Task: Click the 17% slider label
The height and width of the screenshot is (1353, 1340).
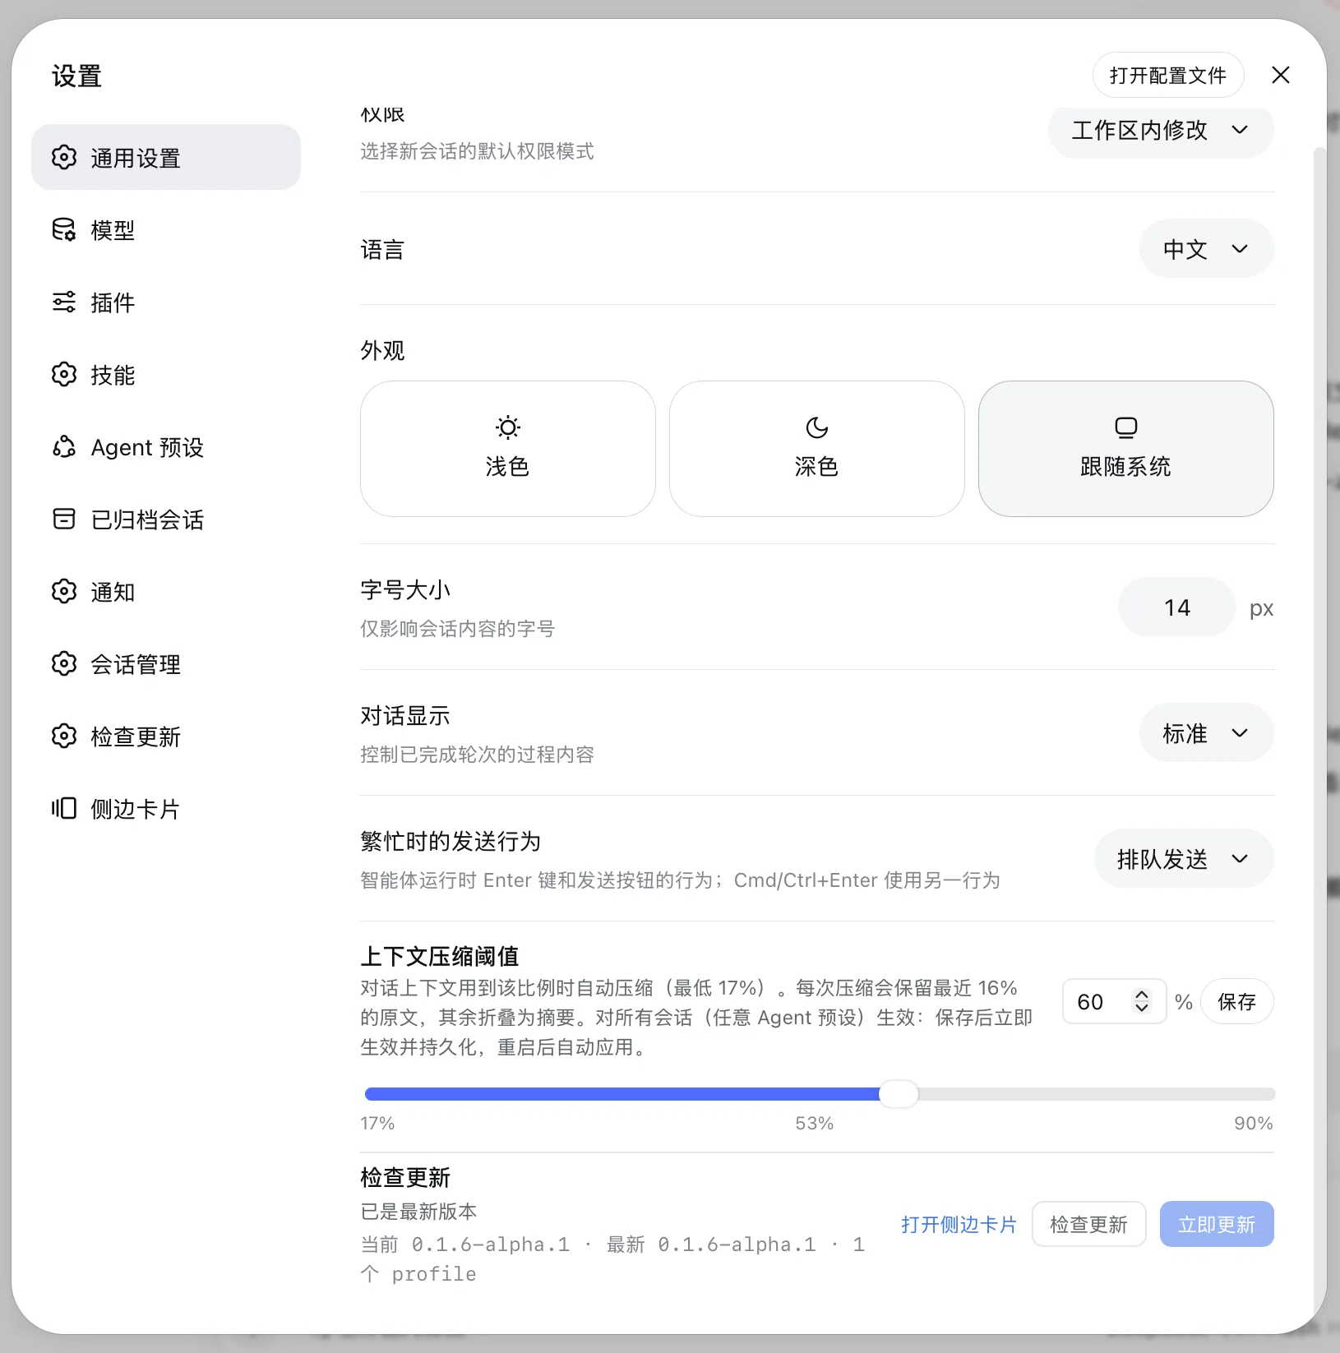Action: pos(377,1123)
